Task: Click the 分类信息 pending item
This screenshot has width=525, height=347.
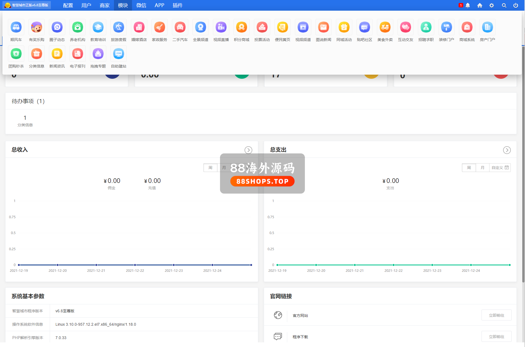Action: coord(25,121)
